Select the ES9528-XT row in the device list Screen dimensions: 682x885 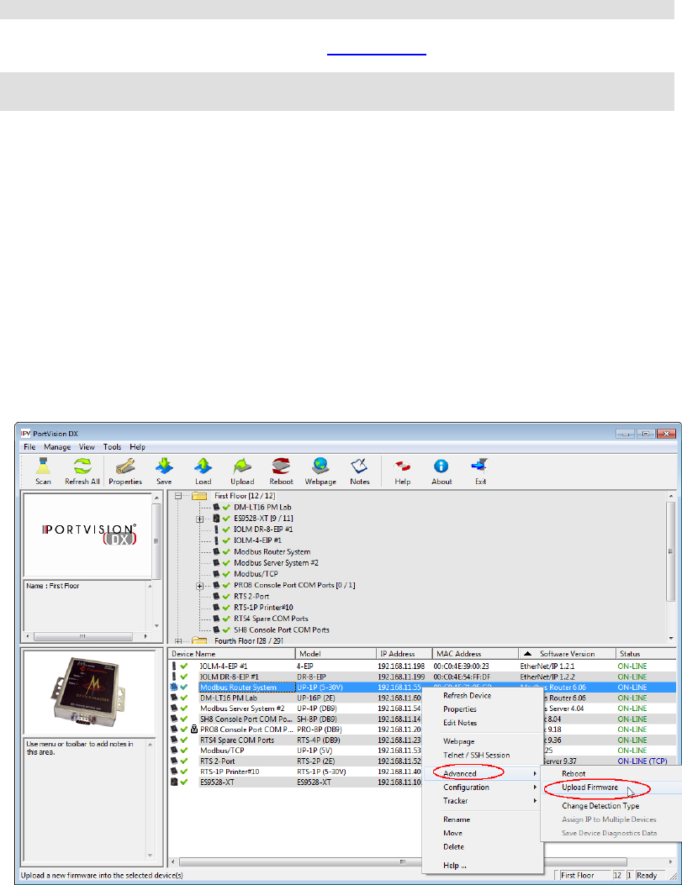pos(422,782)
